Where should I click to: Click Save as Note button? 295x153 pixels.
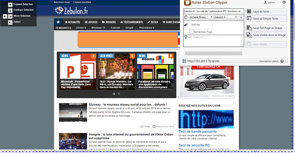point(266,11)
